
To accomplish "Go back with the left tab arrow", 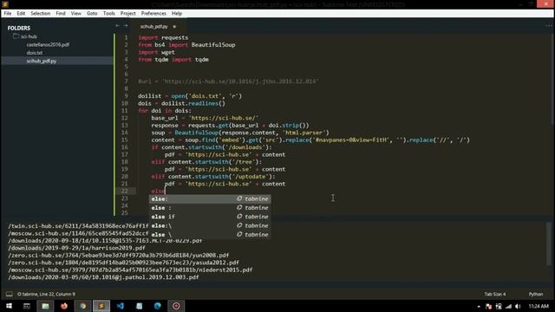I will tap(118, 25).
